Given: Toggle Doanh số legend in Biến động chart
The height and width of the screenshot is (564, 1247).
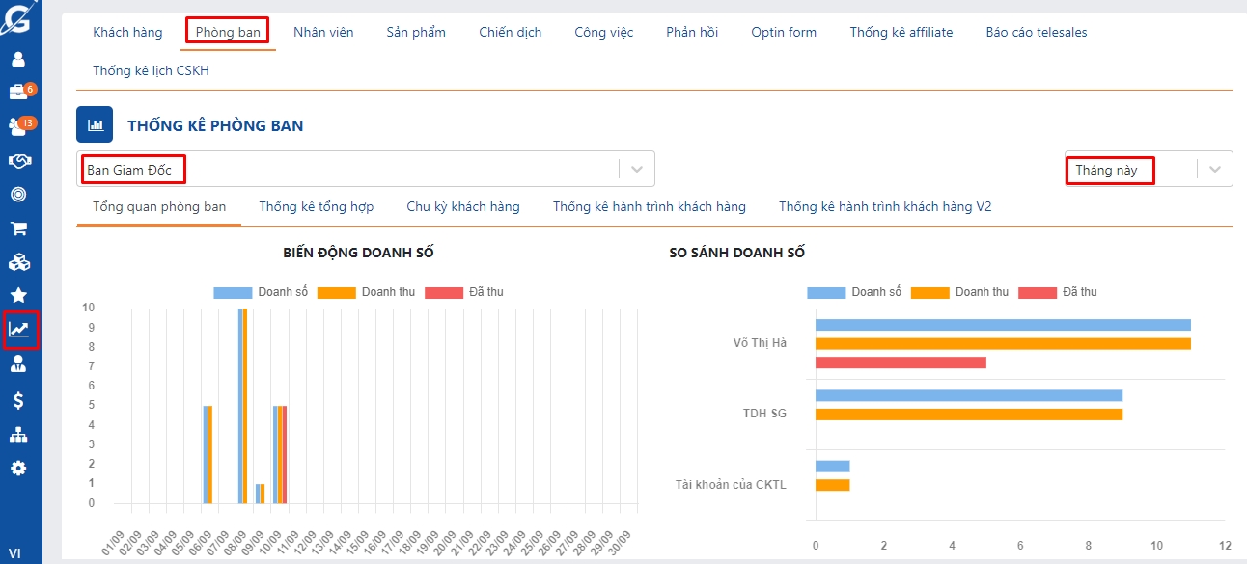Looking at the screenshot, I should [x=260, y=292].
